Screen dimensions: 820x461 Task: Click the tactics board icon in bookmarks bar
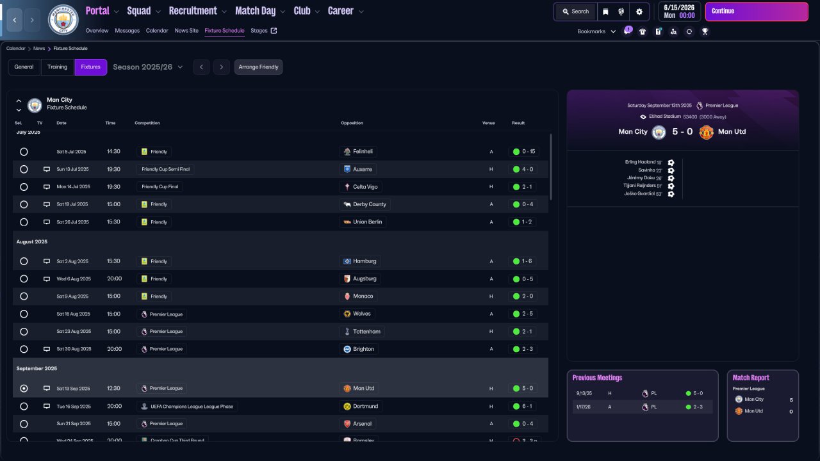pyautogui.click(x=658, y=31)
